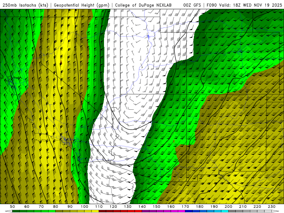Screen dimensions: 284x213
Task: Click the 220 label on the color bar
Action: tap(257, 207)
